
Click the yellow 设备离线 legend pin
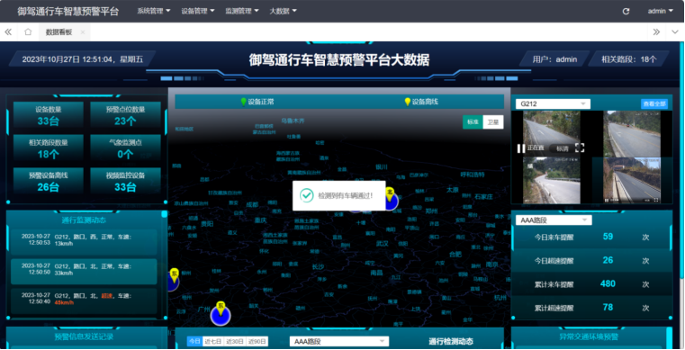(x=407, y=102)
